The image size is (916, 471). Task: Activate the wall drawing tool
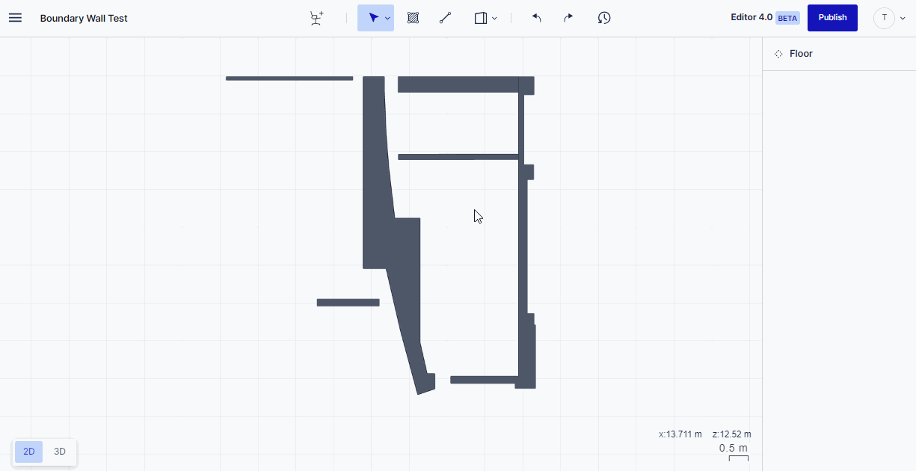445,17
